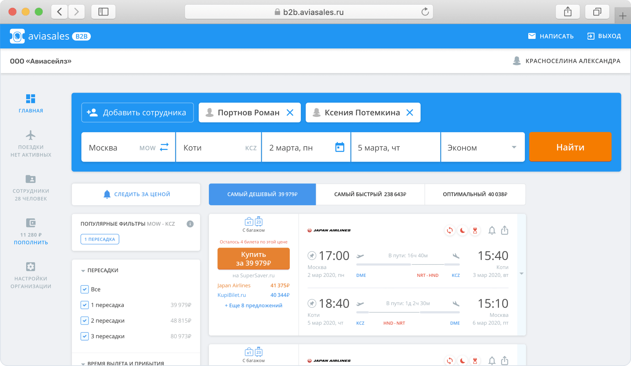Select Оптимальный tab
The height and width of the screenshot is (366, 631).
(475, 194)
